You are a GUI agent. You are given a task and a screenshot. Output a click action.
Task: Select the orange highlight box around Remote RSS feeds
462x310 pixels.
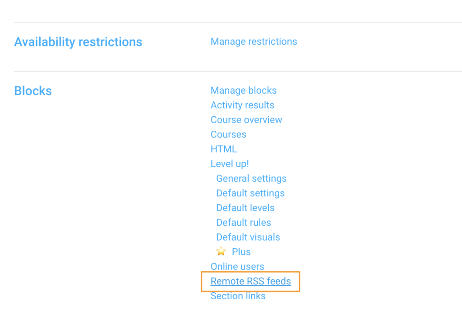pos(251,281)
